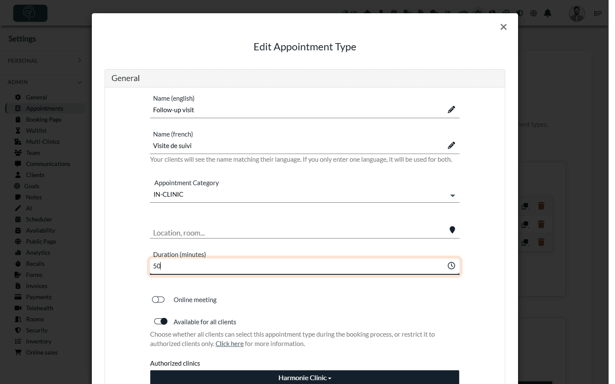Go to Multi-Clinics settings
The width and height of the screenshot is (615, 384).
[x=43, y=142]
